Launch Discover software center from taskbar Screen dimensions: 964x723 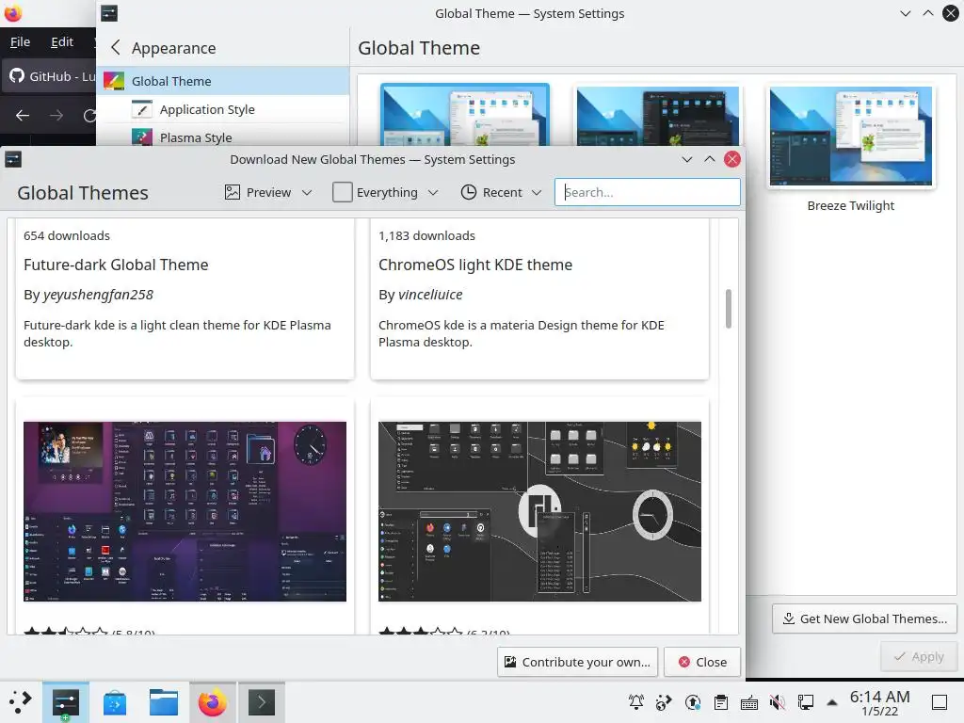114,702
